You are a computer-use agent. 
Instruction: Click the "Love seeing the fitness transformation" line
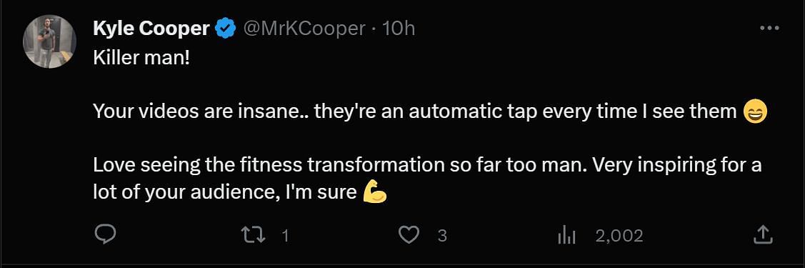click(426, 165)
